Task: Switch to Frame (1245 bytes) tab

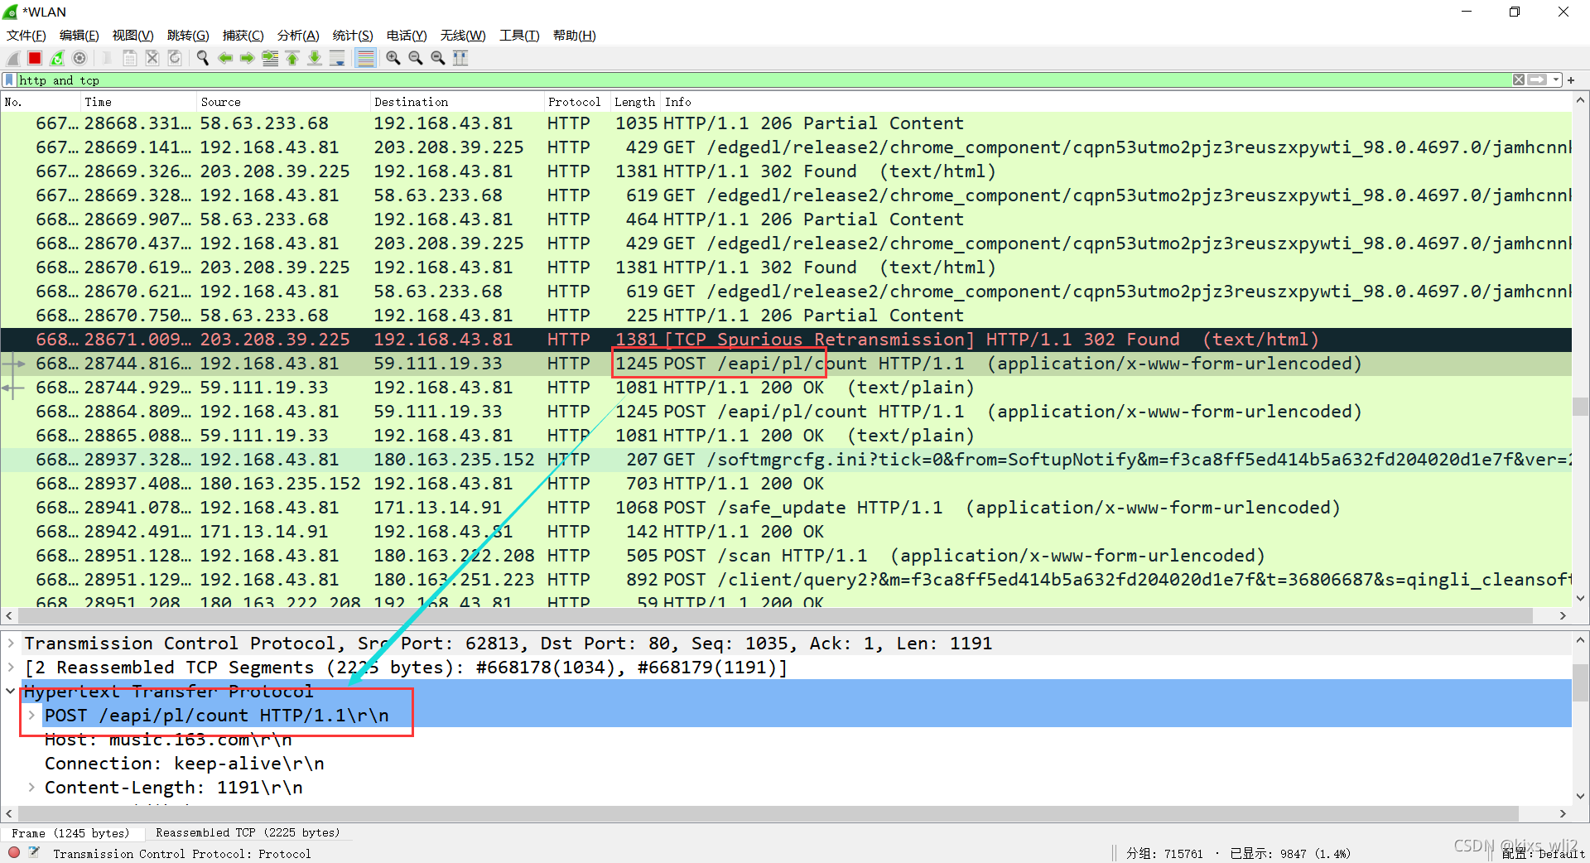Action: tap(71, 833)
